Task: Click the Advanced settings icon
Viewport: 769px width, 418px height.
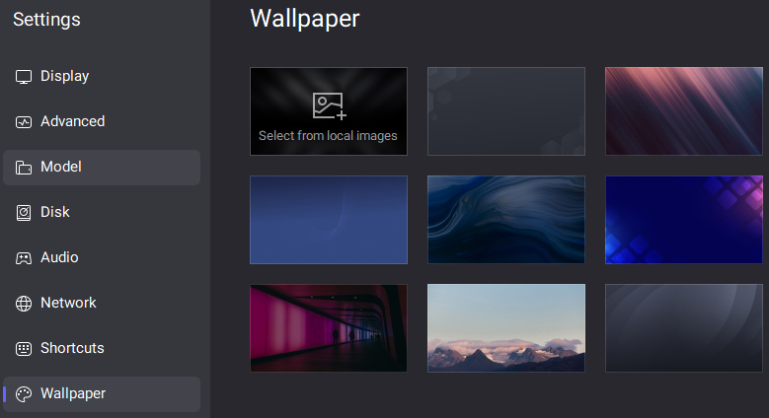Action: 24,122
